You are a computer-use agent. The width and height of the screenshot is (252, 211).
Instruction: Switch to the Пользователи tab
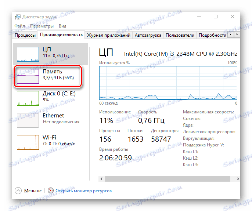pyautogui.click(x=180, y=35)
